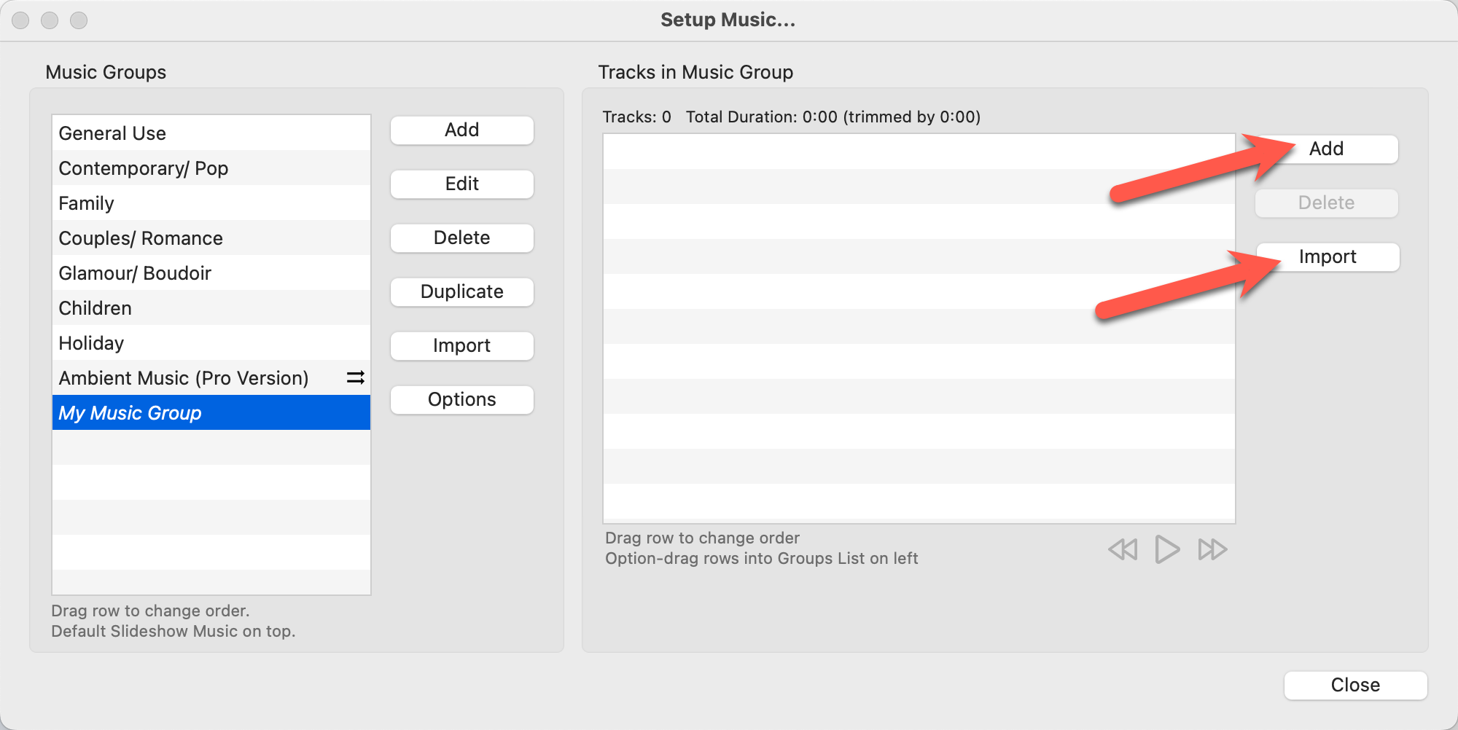Select the Holiday music group
The width and height of the screenshot is (1458, 730).
tap(91, 343)
